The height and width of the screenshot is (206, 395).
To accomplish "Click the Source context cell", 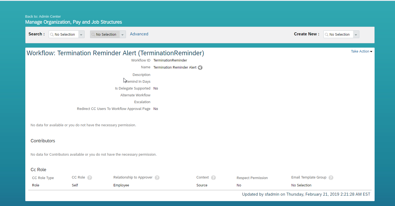I will pos(202,185).
